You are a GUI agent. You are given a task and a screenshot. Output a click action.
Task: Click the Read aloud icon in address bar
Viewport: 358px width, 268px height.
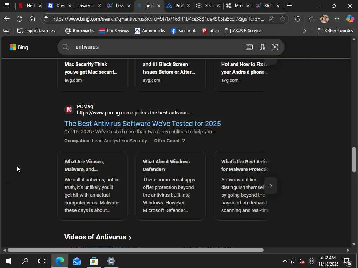coord(271,19)
